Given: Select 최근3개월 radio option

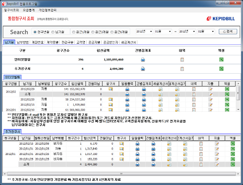Looking at the screenshot, I should (x=93, y=32).
